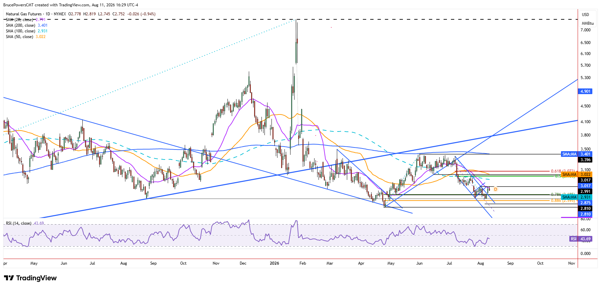Click the 2026 label on the time axis

(x=274, y=263)
